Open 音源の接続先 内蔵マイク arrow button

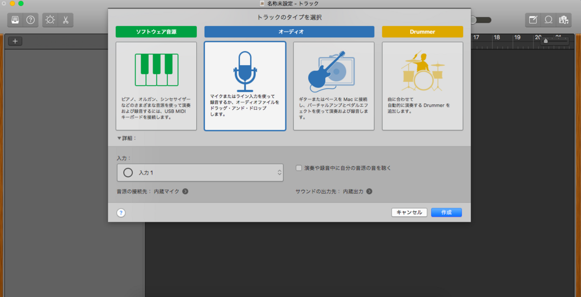(186, 192)
